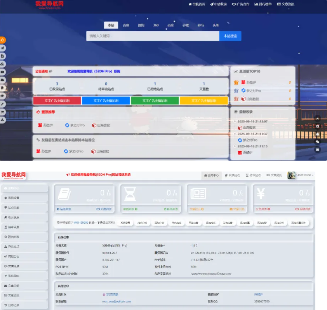Open 日志记录 in admin sidebar
The height and width of the screenshot is (310, 327).
[24, 305]
